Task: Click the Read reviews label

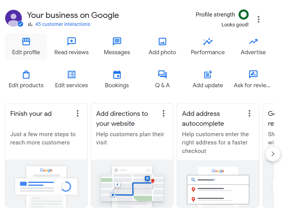Action: [x=71, y=52]
